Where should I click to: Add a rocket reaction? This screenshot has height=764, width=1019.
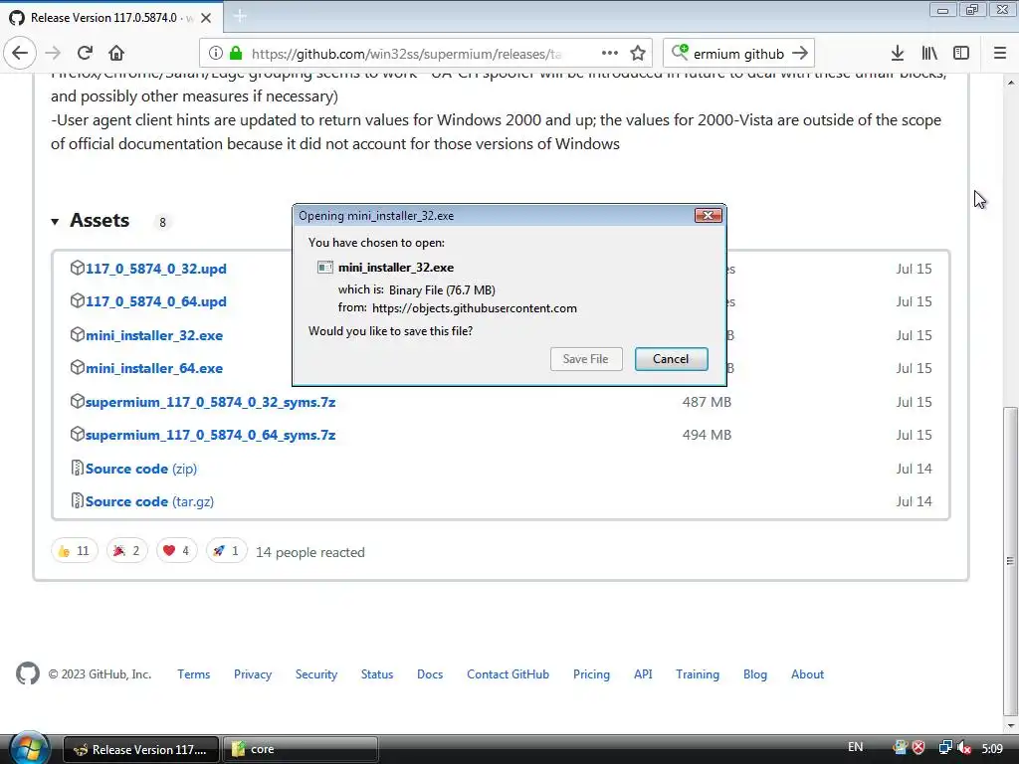226,551
